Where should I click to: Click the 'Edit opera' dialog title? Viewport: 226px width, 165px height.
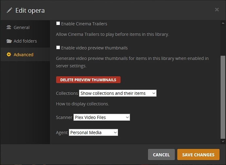30,10
